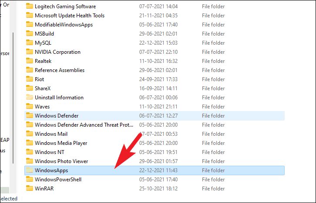Screen dimensions: 316x203
Task: Click the date 22-12-2021 11:43 of WindowsApps
Action: point(158,170)
